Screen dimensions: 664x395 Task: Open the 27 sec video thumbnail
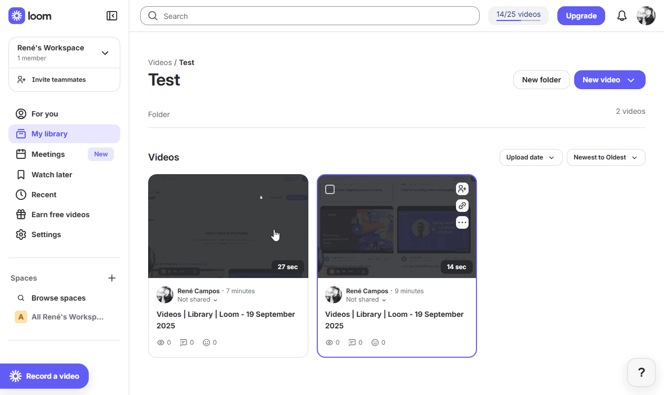click(228, 226)
